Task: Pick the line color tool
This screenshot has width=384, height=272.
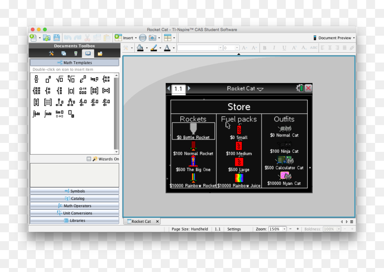Action: click(154, 48)
